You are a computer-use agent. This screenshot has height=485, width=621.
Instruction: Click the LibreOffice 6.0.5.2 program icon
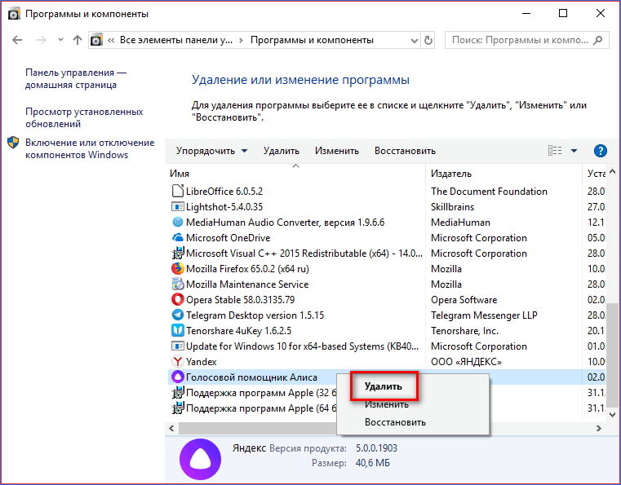pos(178,191)
